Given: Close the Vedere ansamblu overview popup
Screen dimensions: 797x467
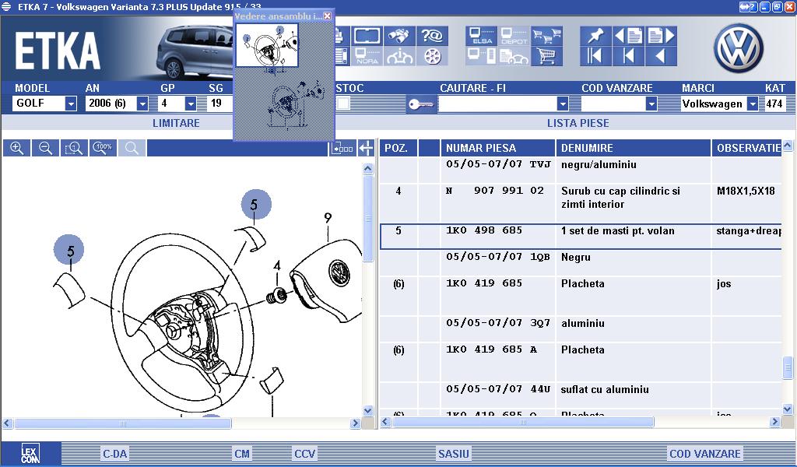Looking at the screenshot, I should tap(328, 16).
